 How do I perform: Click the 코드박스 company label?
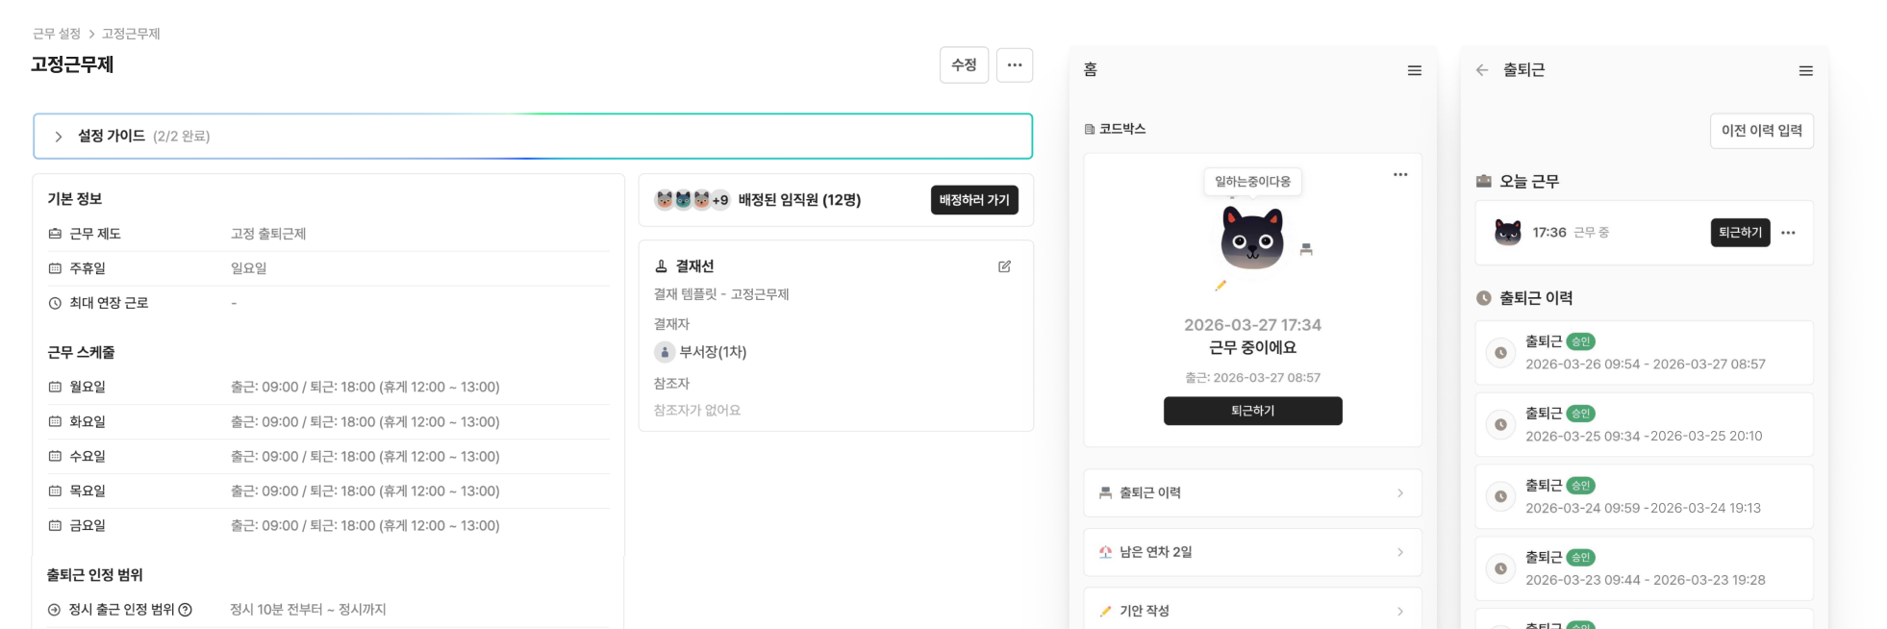(x=1115, y=129)
